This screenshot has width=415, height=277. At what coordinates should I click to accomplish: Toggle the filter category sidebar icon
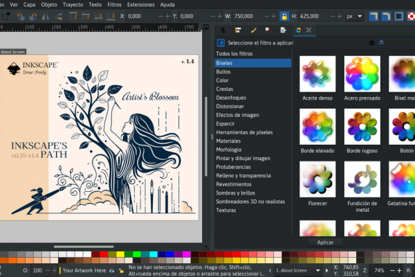click(x=221, y=43)
